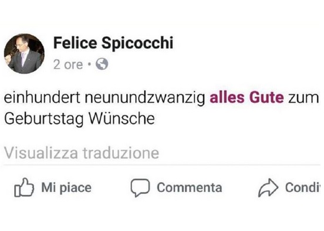Click the thumbs-up Like icon
Image resolution: width=324 pixels, height=231 pixels.
pyautogui.click(x=24, y=188)
